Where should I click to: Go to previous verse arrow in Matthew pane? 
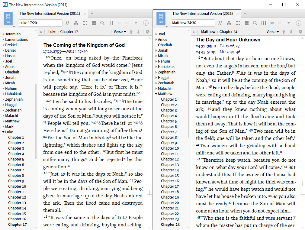pos(284,32)
